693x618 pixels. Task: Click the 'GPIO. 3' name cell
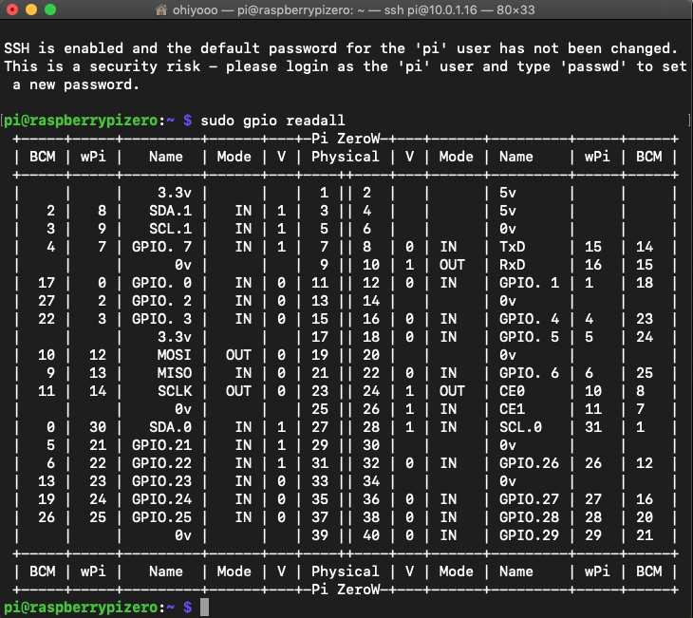[161, 319]
